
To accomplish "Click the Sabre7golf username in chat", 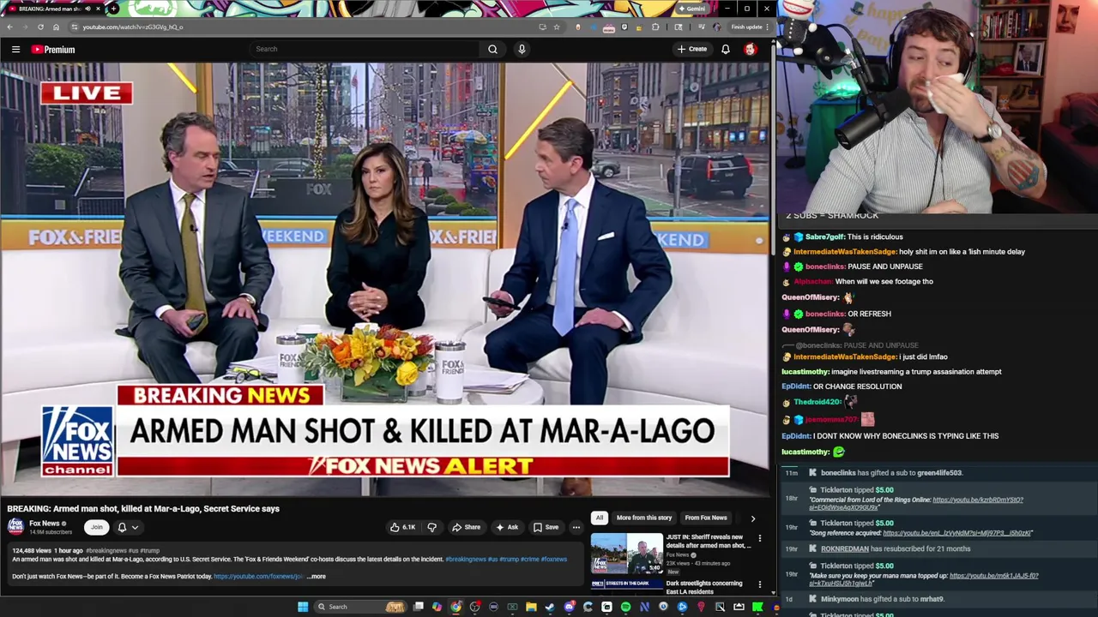I will [824, 237].
